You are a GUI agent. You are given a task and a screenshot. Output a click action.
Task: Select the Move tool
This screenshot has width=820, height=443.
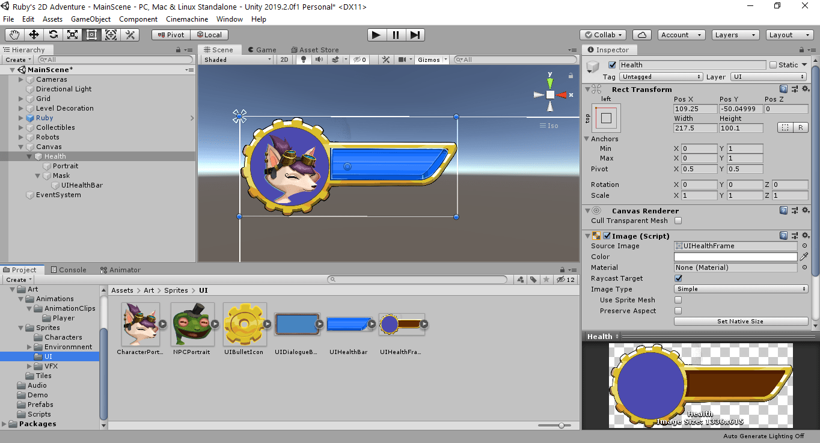[34, 35]
